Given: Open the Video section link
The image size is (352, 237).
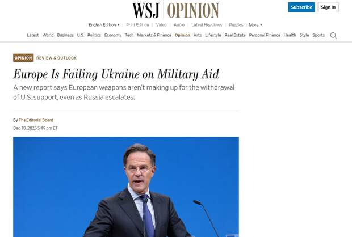Looking at the screenshot, I should 161,25.
